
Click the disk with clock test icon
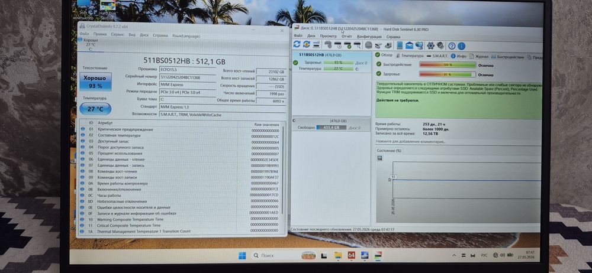point(338,45)
